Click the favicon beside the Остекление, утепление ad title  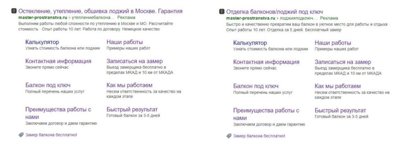point(14,11)
